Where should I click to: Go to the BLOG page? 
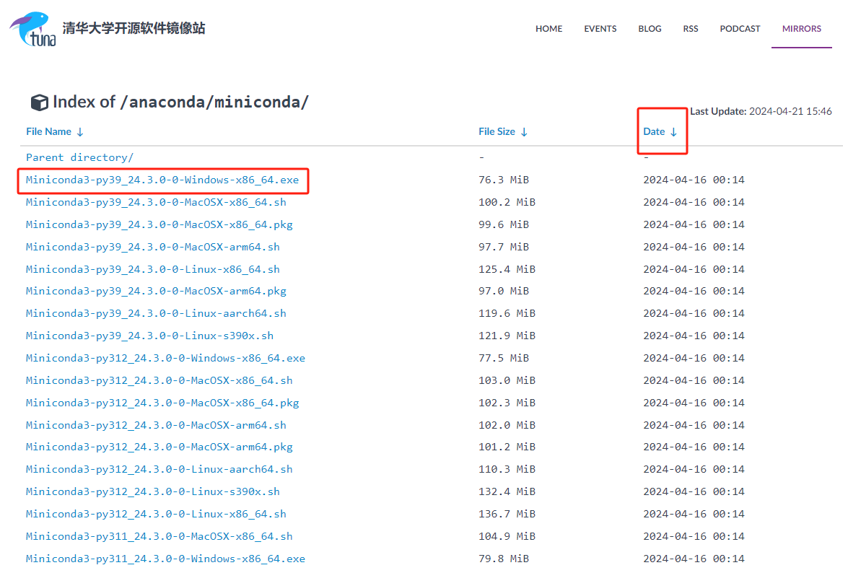(x=650, y=29)
